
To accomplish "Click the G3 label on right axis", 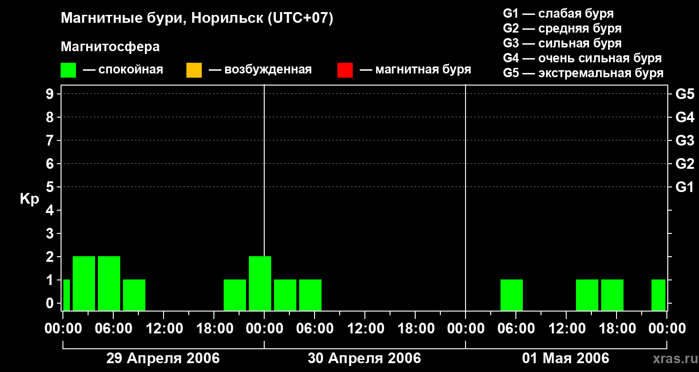I will [x=685, y=140].
